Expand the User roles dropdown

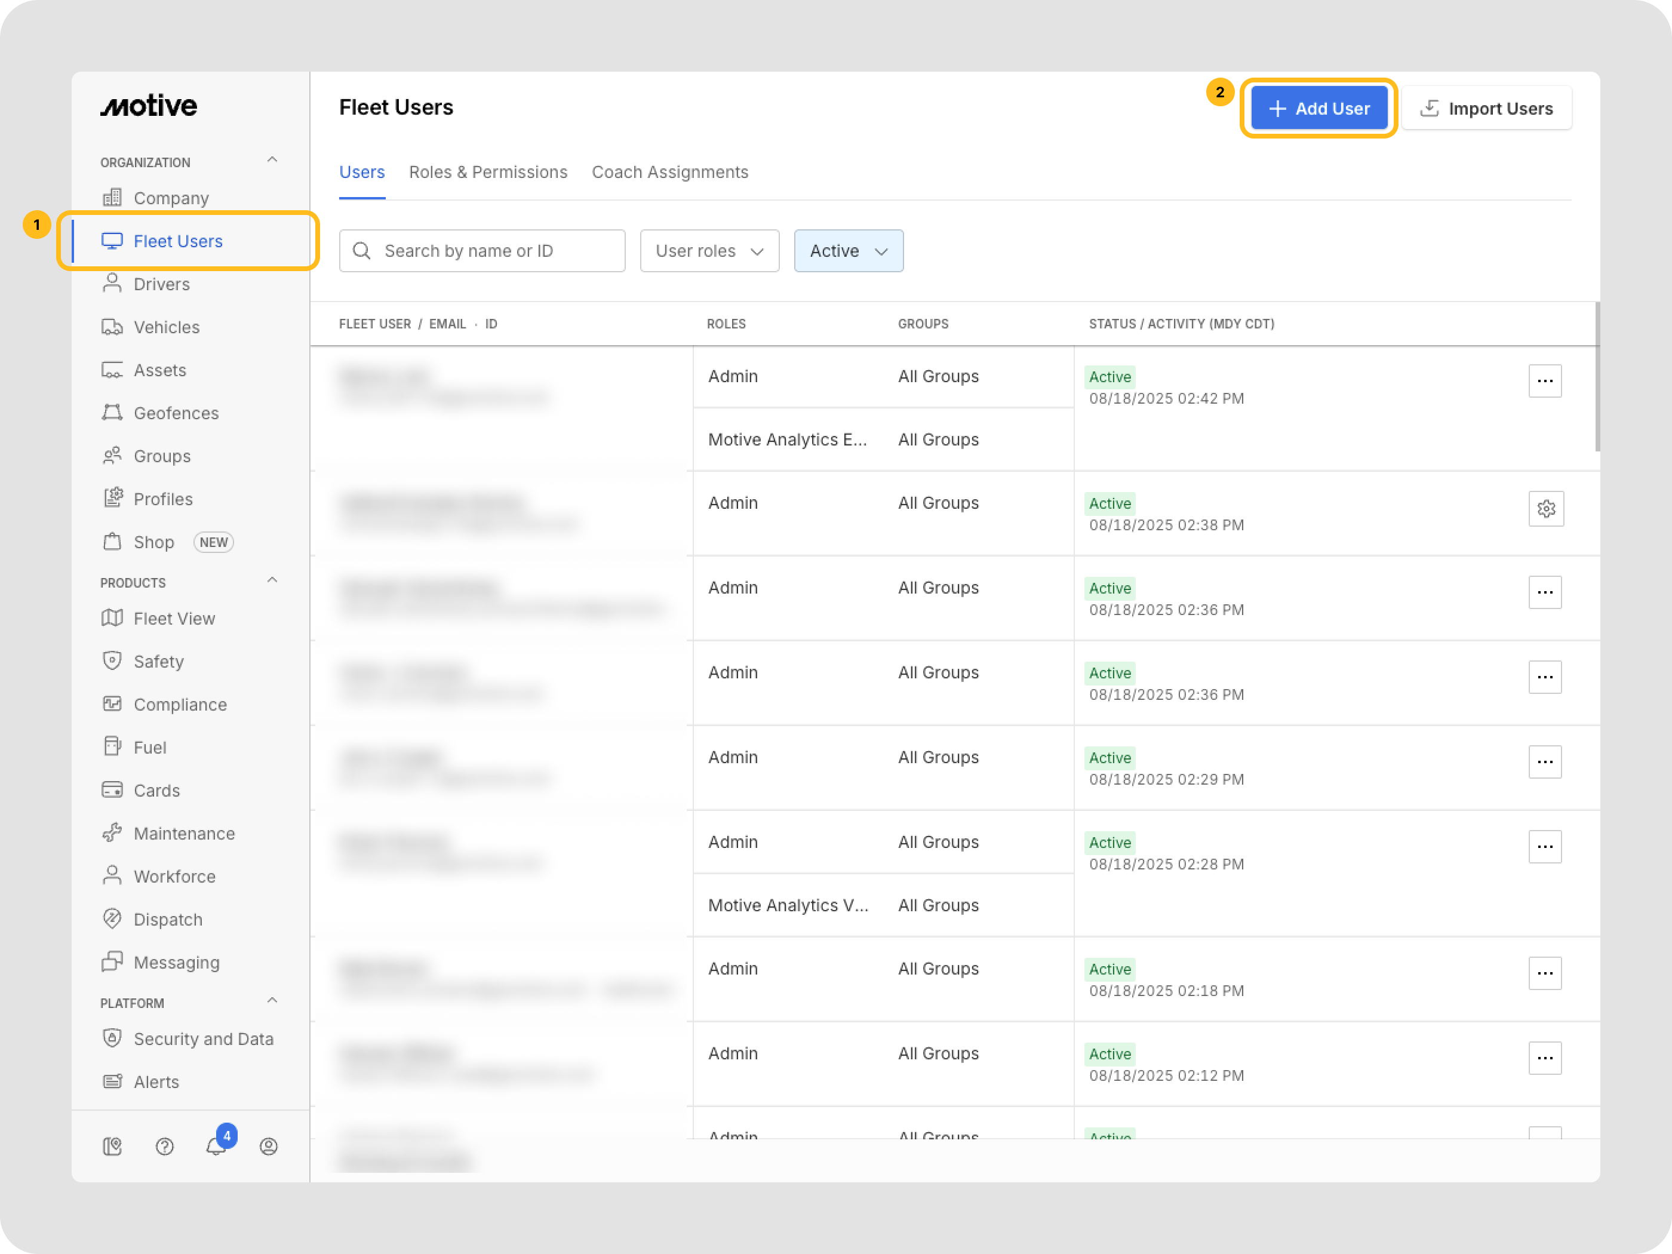click(709, 251)
